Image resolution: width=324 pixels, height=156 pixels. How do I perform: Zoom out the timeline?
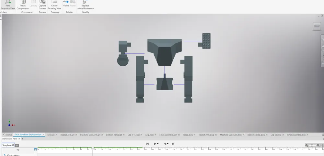pyautogui.click(x=307, y=146)
